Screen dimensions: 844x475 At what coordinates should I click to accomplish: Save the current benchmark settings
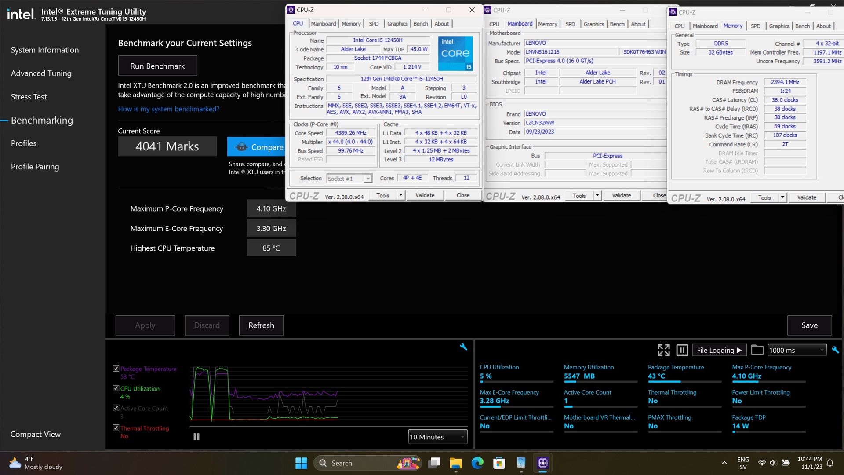pos(809,325)
